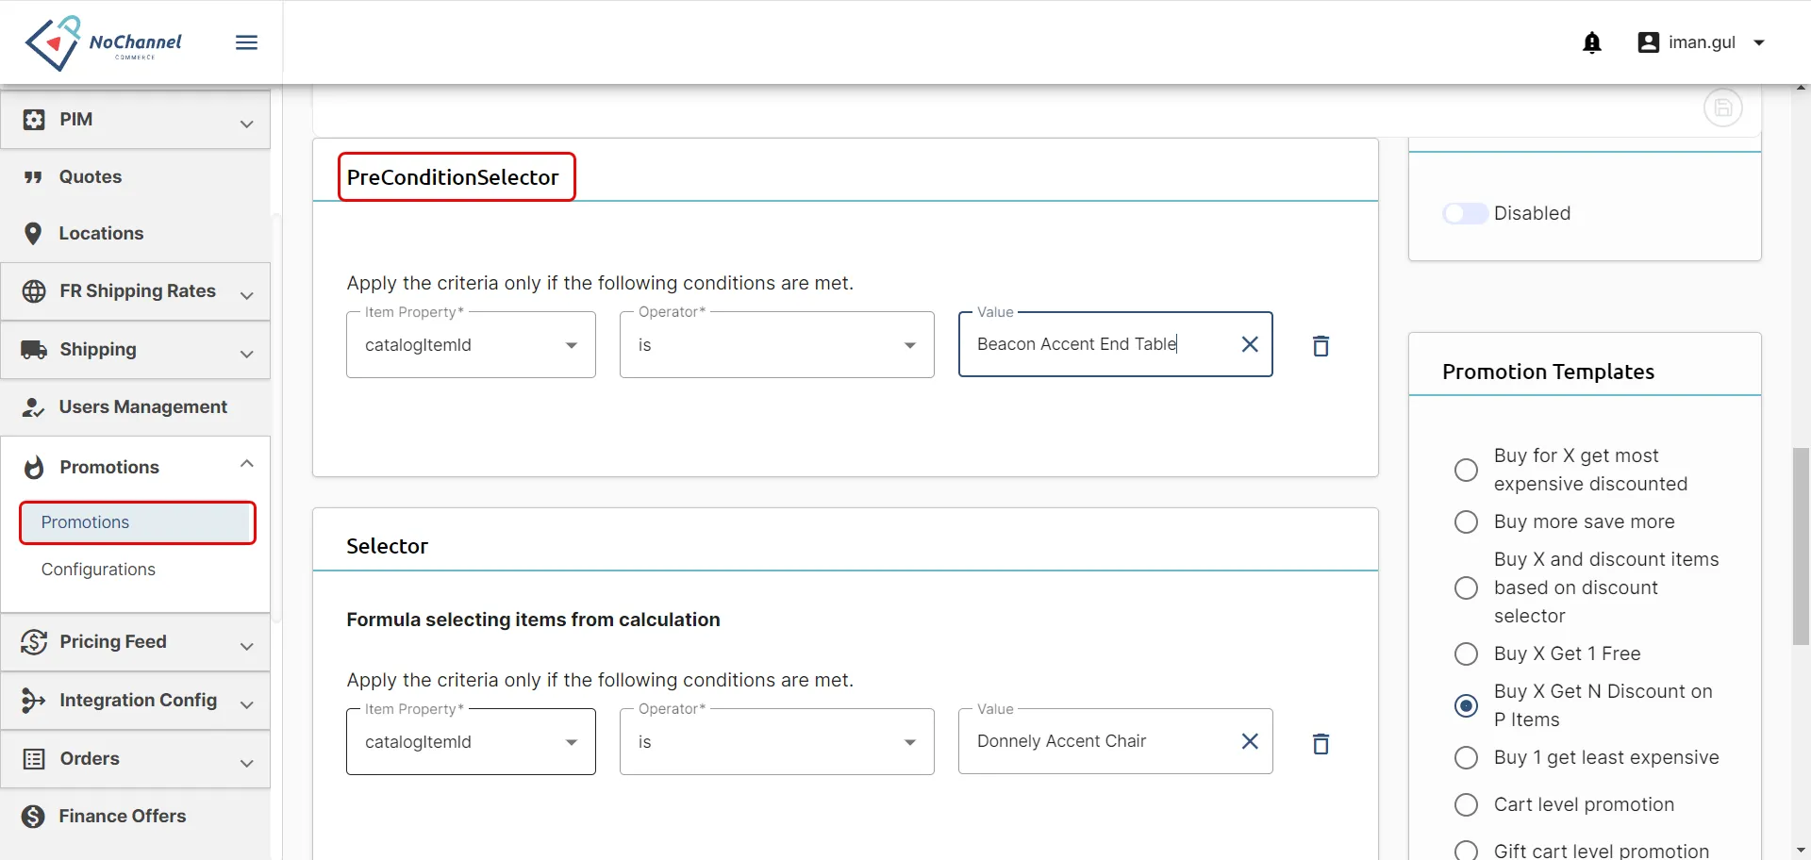Toggle the hamburger sidebar menu
This screenshot has width=1811, height=860.
point(246,42)
